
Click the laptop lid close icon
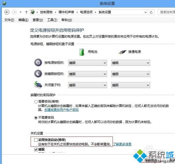tap(38, 85)
